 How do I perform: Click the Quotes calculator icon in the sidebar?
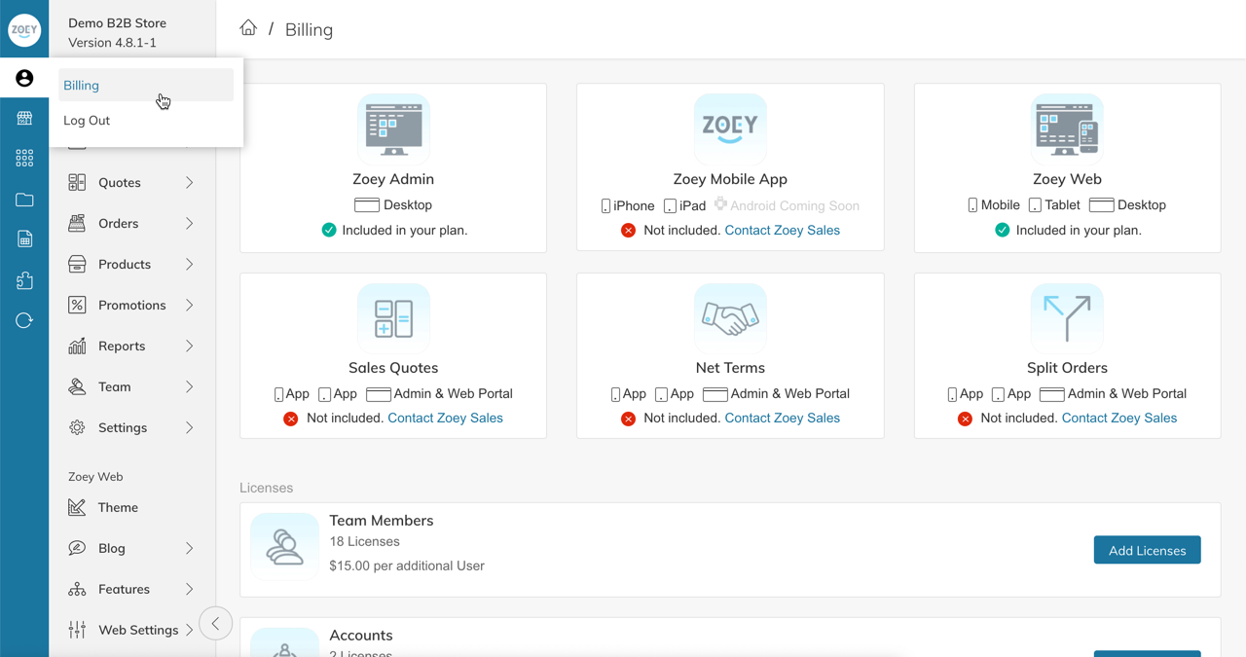tap(77, 182)
